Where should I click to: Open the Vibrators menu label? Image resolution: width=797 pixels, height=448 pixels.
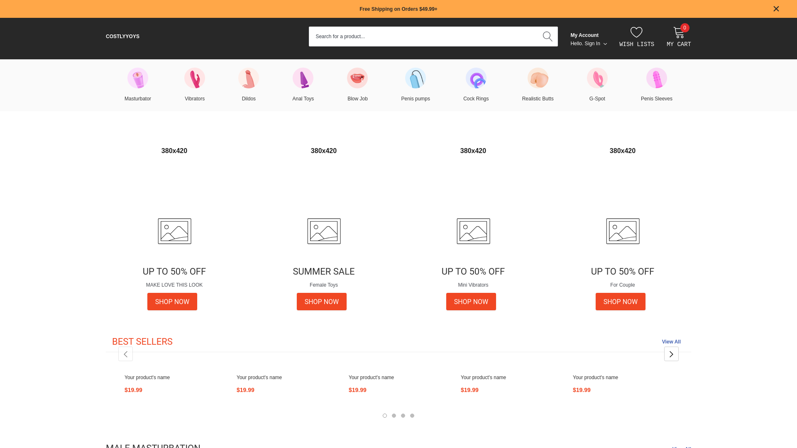[195, 99]
